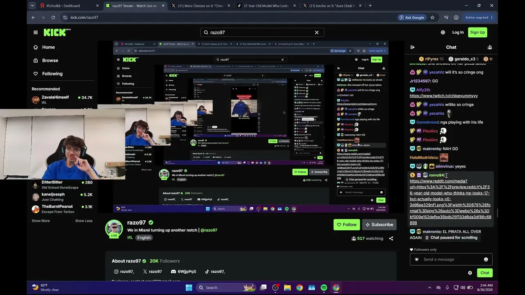Open the Windows Start menu
This screenshot has height=295, width=525.
click(x=189, y=288)
